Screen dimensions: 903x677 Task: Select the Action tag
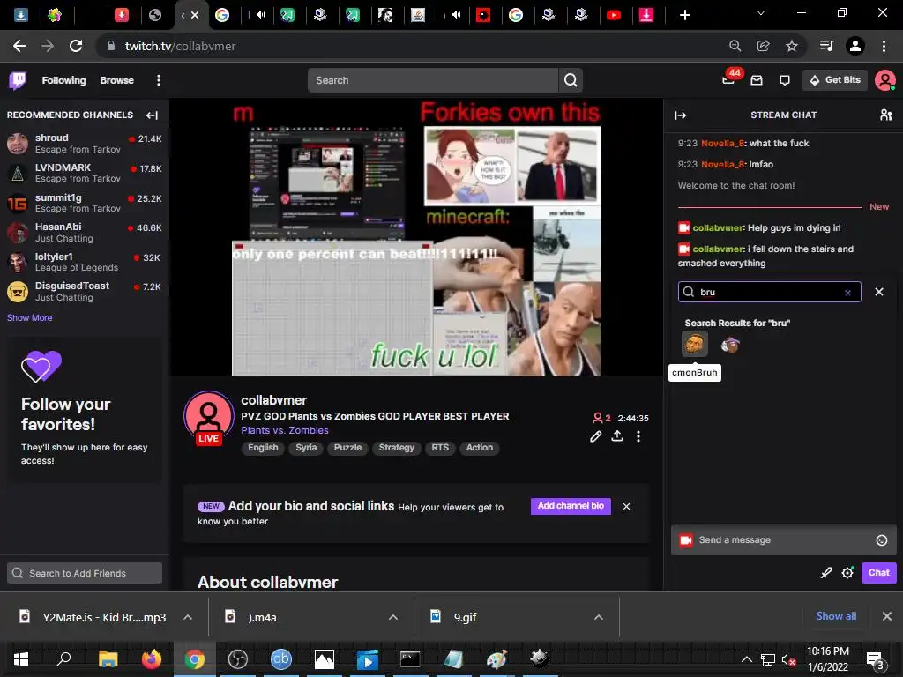coord(480,448)
